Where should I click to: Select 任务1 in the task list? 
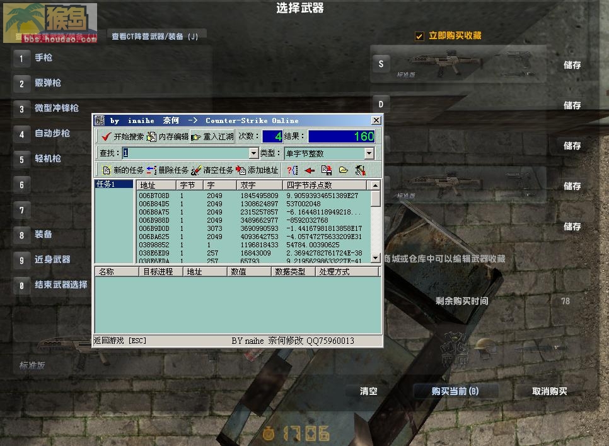click(x=114, y=184)
